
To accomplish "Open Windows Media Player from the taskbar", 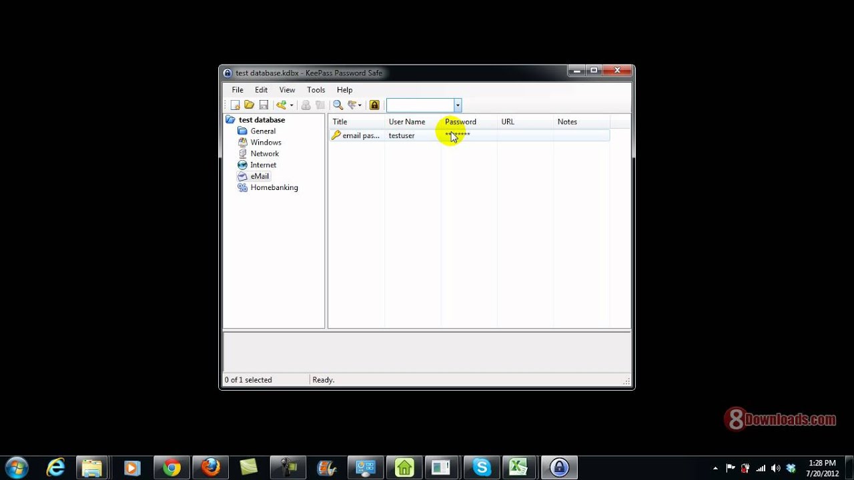I will [x=131, y=467].
